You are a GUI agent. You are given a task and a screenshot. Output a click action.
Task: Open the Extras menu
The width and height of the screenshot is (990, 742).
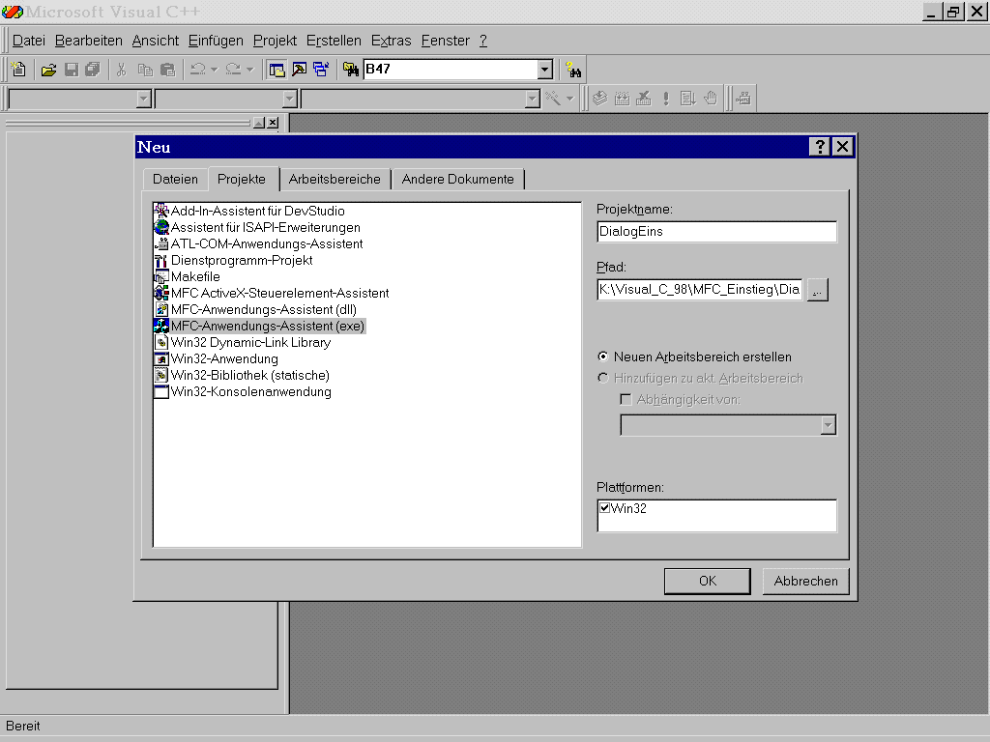click(x=391, y=41)
